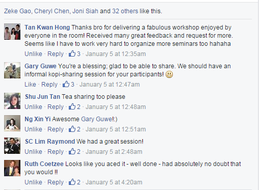Open tagged Gary Guwe mention in Ng Xin Yi's comment
This screenshot has height=190, width=259.
click(96, 119)
